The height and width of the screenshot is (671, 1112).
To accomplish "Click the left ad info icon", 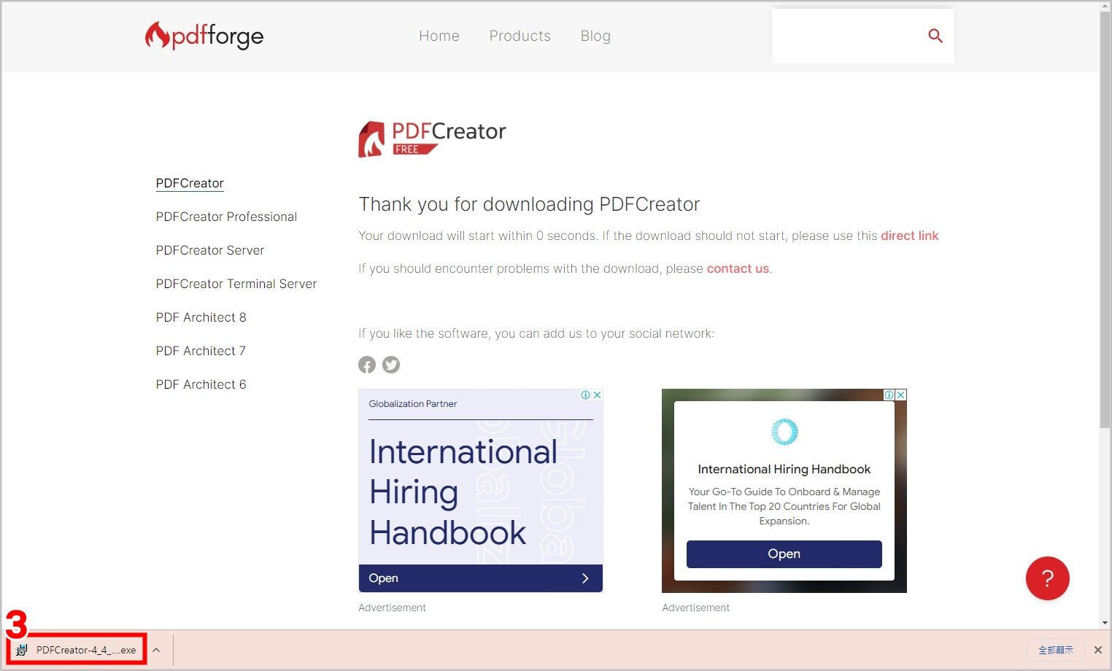I will pyautogui.click(x=586, y=395).
